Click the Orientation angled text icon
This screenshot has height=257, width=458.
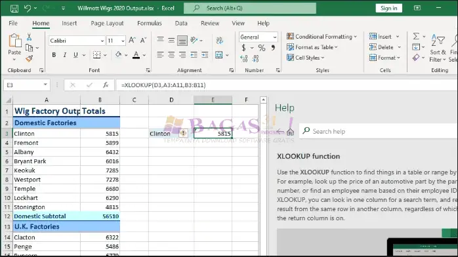194,40
